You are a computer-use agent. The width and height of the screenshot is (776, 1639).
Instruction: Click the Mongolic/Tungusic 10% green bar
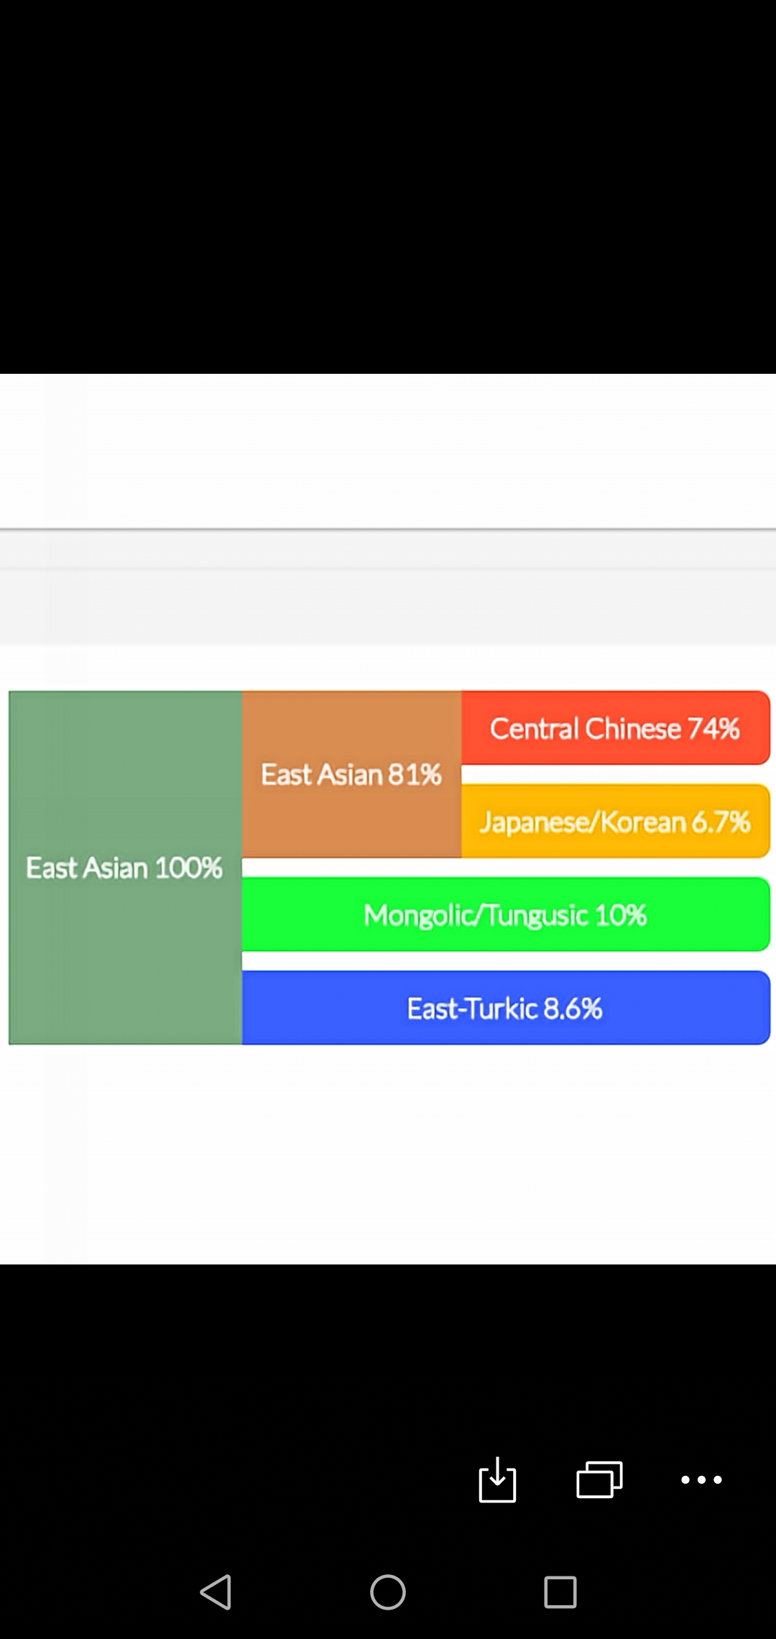click(x=506, y=914)
